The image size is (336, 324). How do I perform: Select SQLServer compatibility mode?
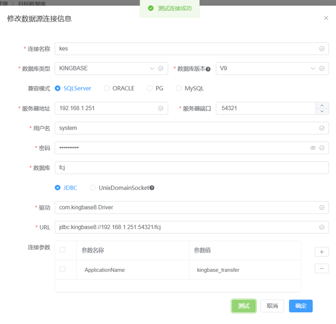(73, 88)
